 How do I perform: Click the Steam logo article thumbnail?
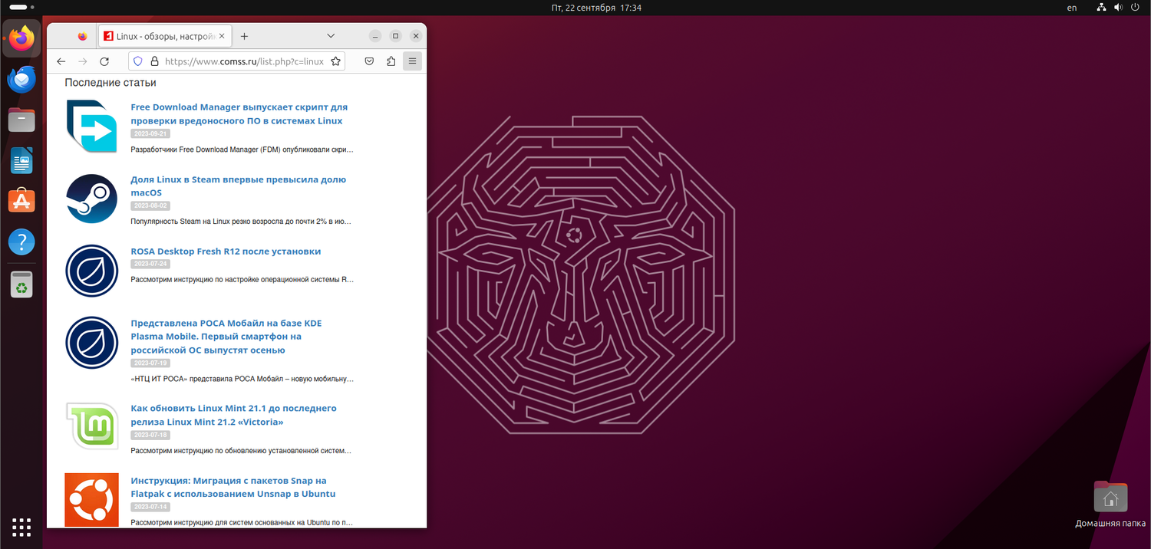click(91, 199)
